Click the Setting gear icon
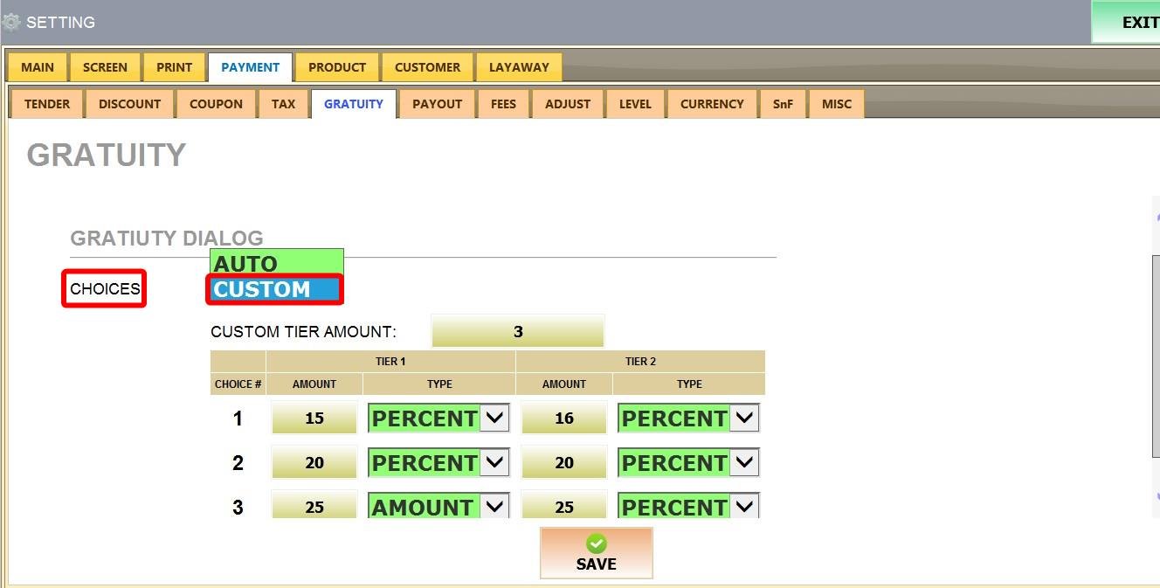This screenshot has width=1160, height=588. [x=11, y=22]
